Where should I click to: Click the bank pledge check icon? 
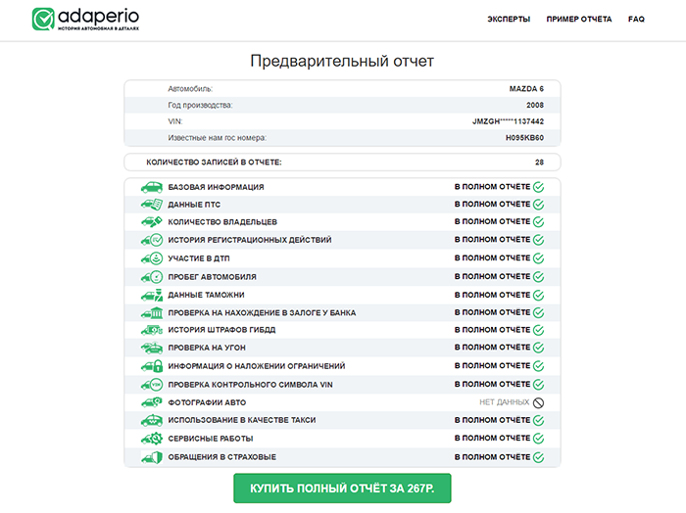click(x=151, y=313)
